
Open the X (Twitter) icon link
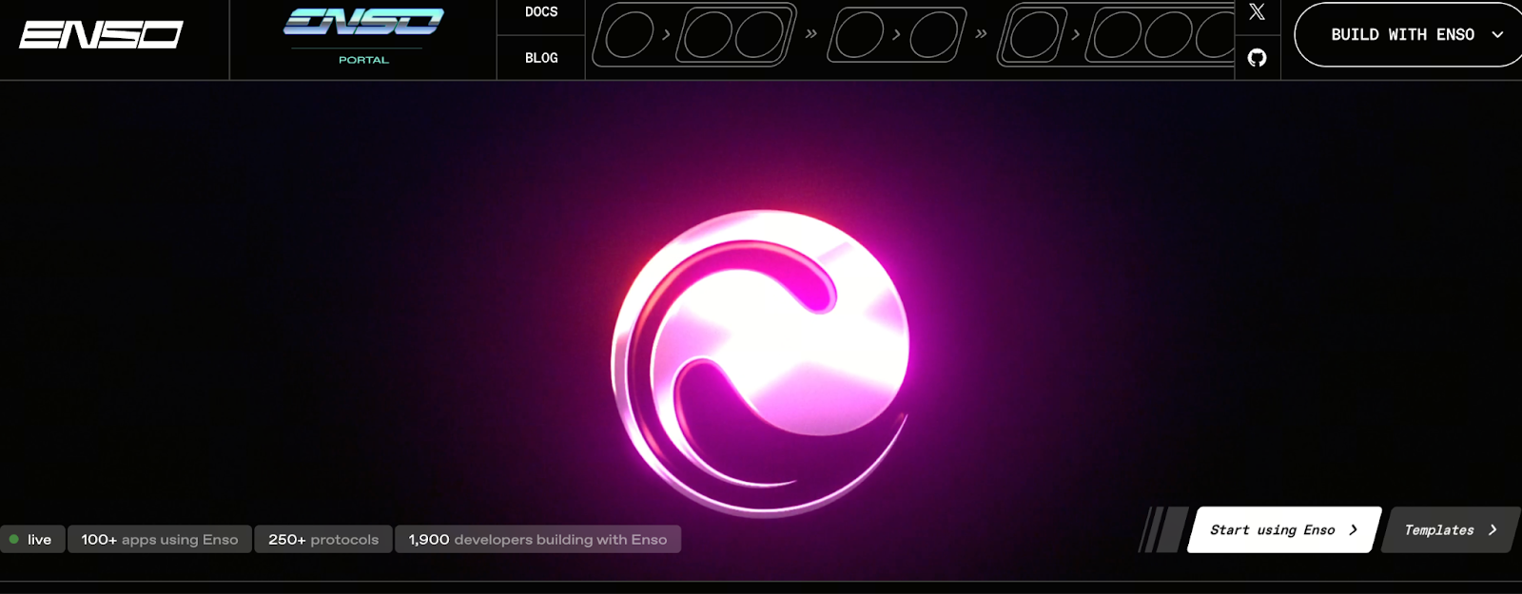1257,12
